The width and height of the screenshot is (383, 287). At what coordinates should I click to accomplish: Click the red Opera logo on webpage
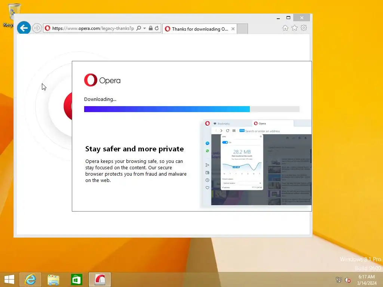(x=68, y=106)
